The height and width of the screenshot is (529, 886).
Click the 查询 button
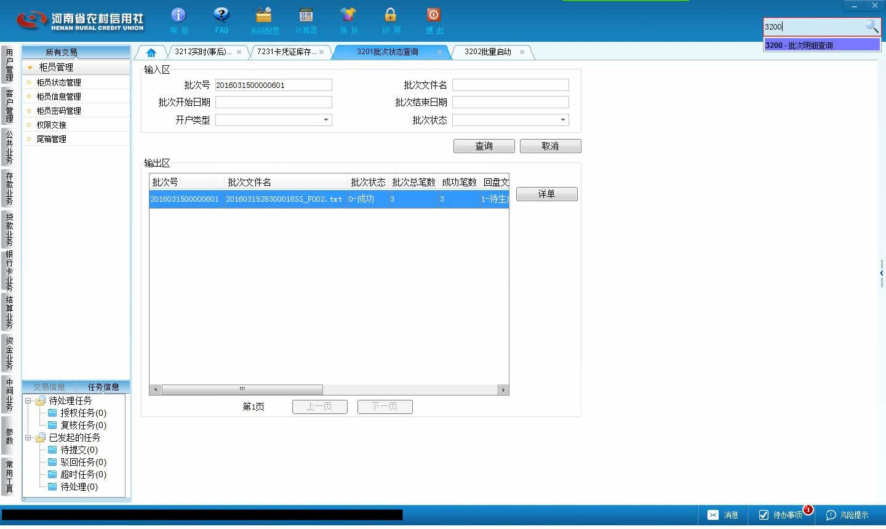(484, 146)
